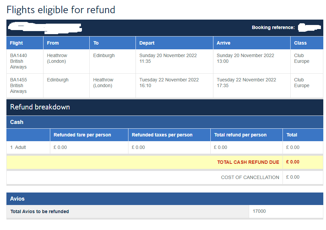The height and width of the screenshot is (230, 326).
Task: Click the Total Cash Refund Due amount
Action: coord(293,162)
